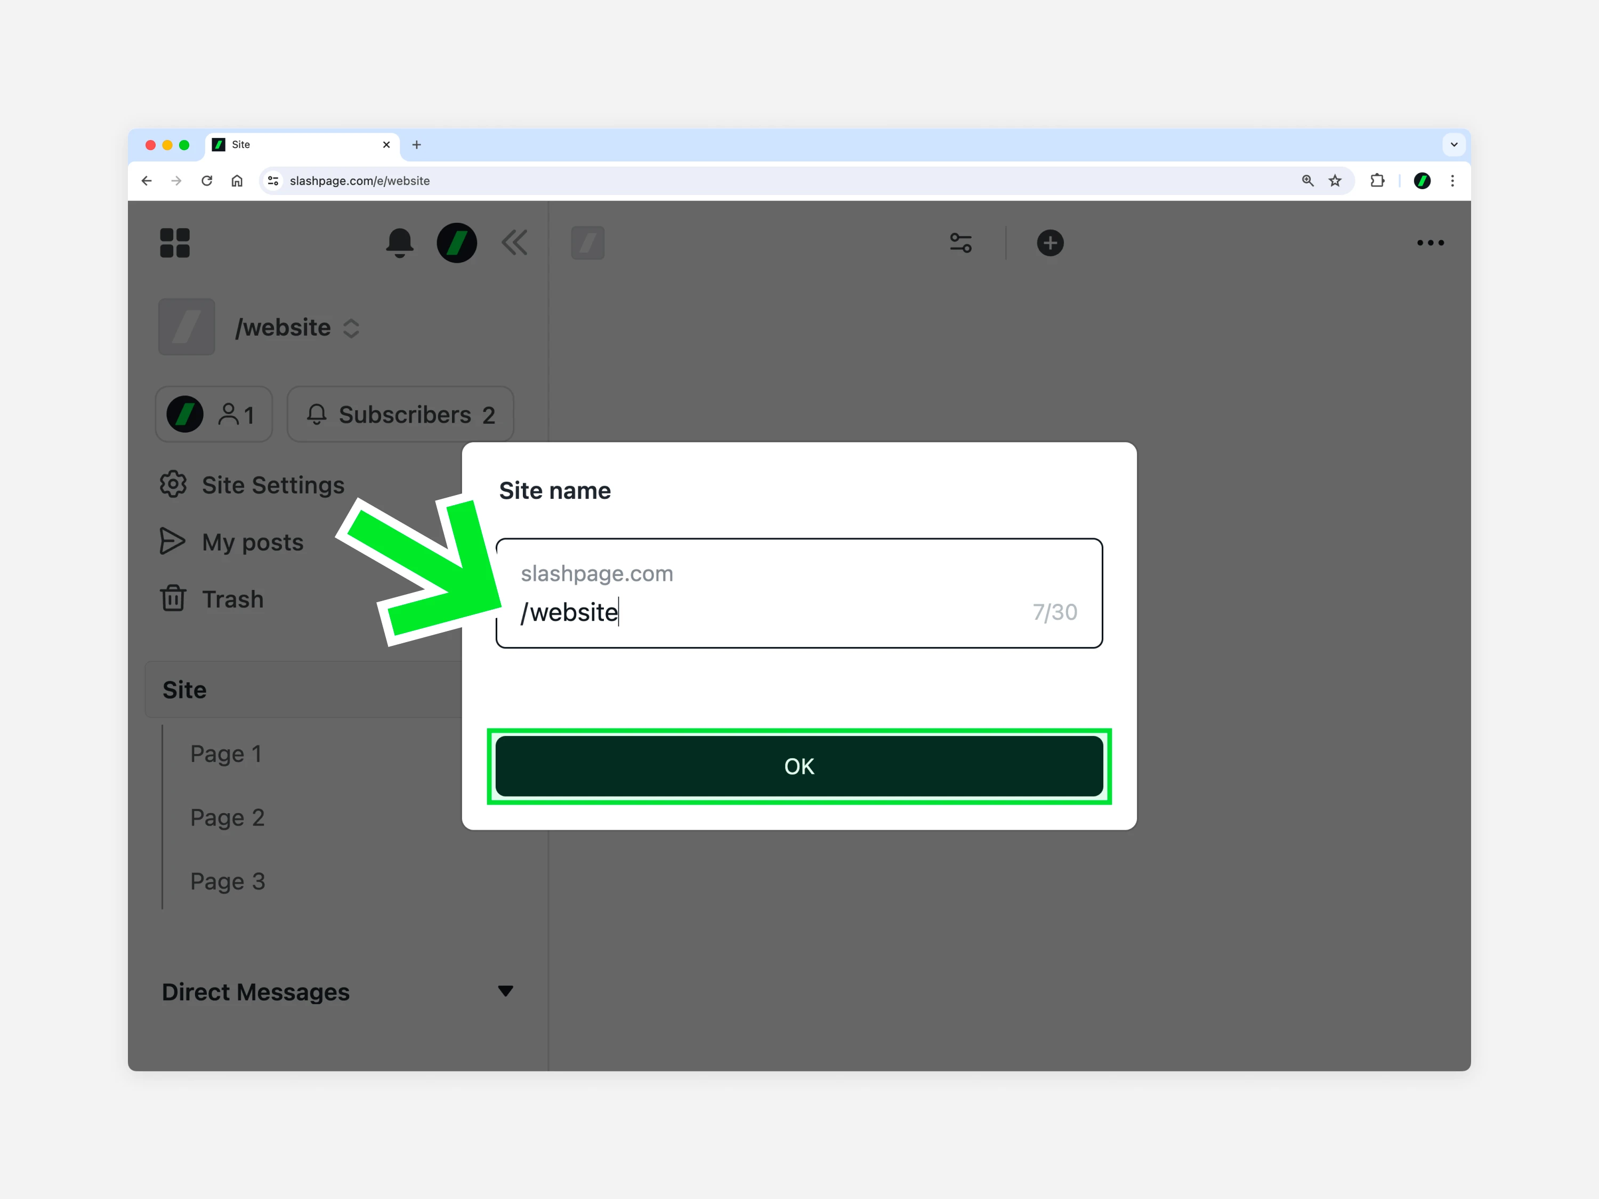Click the /website site logo thumbnail

point(187,327)
